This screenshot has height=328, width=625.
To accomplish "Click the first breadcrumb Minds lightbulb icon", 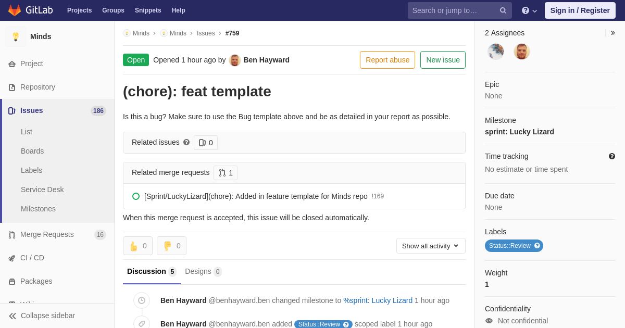I will 127,33.
